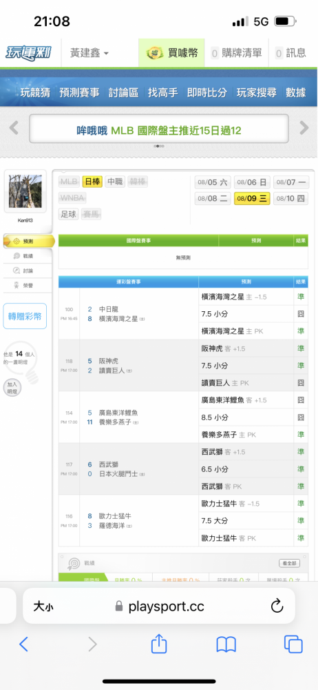Go forward in Safari
This screenshot has width=318, height=690.
[92, 644]
